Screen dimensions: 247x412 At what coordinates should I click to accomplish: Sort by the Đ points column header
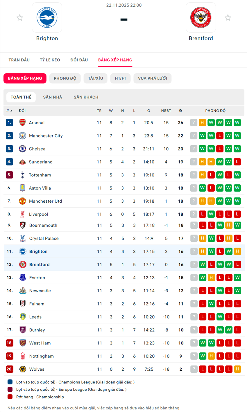tap(180, 111)
